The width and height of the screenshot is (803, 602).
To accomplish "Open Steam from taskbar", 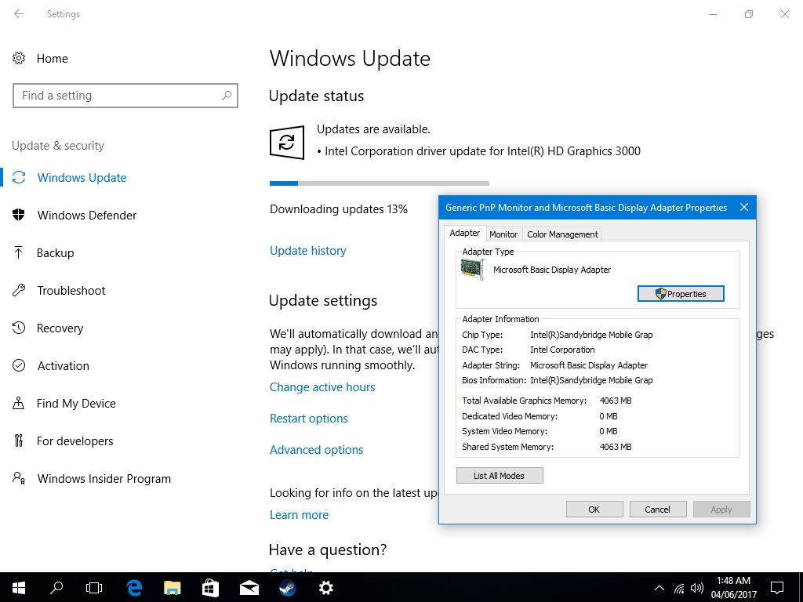I will click(x=287, y=588).
